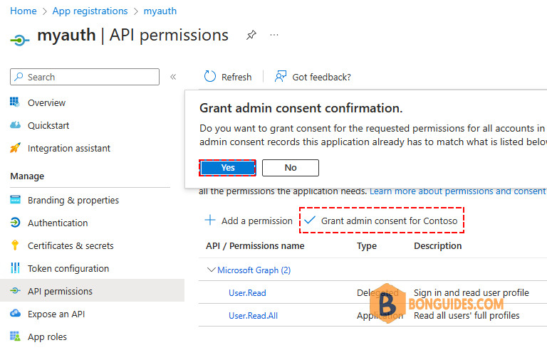Click Add a permission

point(249,221)
